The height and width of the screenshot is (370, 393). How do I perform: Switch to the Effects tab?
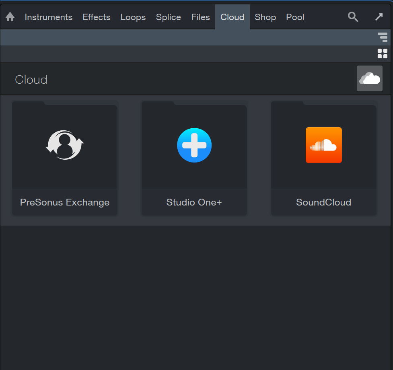pos(97,17)
